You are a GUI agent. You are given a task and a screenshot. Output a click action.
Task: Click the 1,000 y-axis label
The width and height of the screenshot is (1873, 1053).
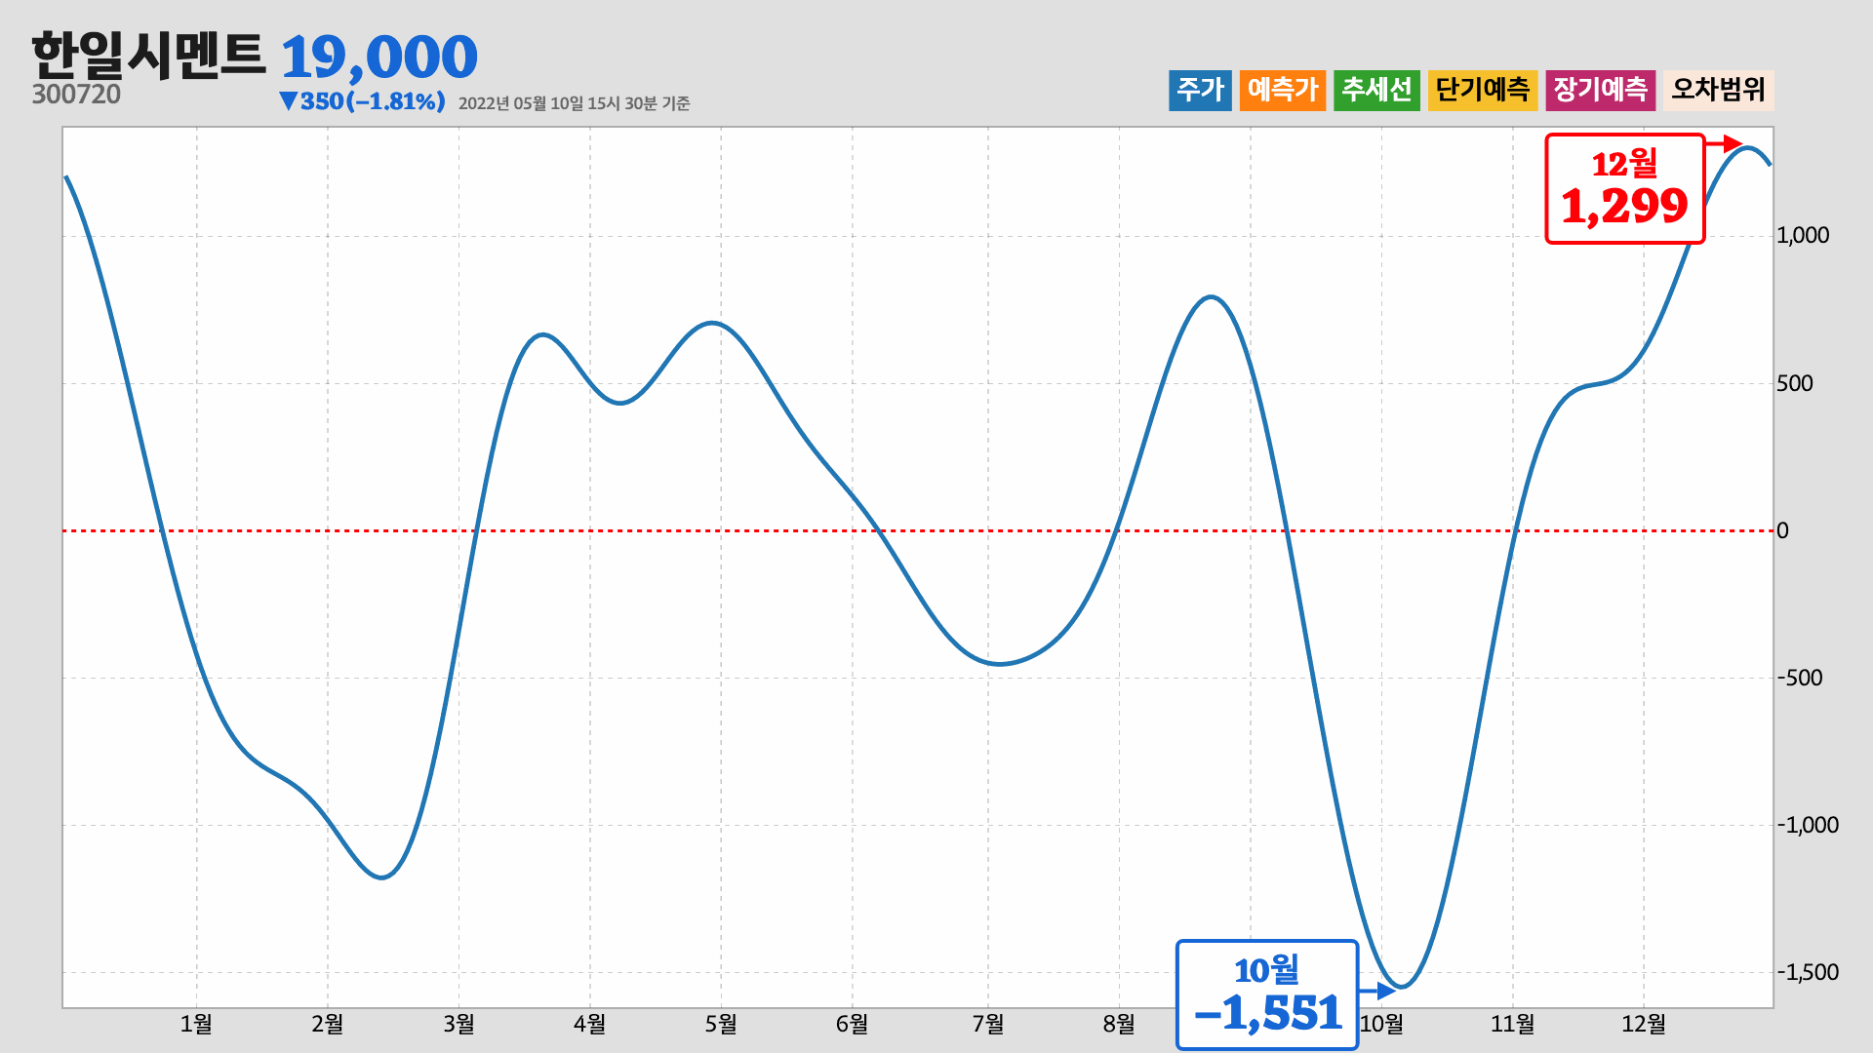pyautogui.click(x=1803, y=235)
